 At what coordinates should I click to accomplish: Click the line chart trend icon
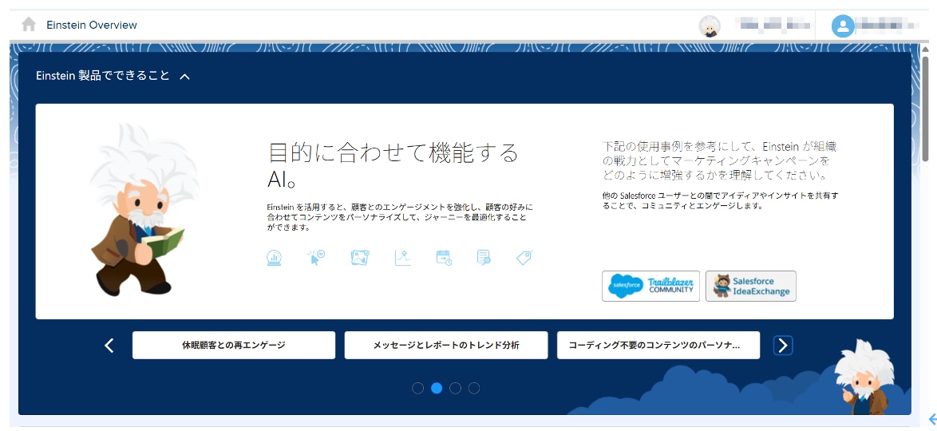pyautogui.click(x=402, y=258)
